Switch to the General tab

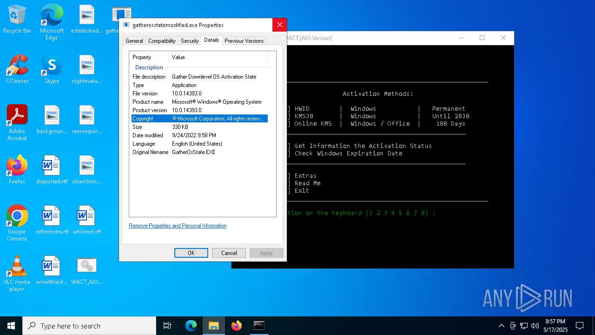pos(134,41)
